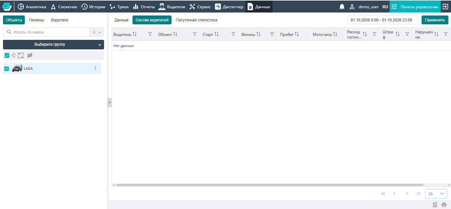
Task: Switch to the Посуточная статистика tab
Action: pos(196,20)
